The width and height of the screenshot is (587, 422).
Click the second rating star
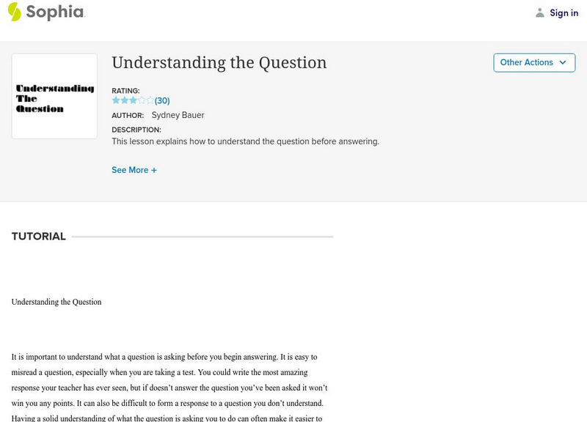pyautogui.click(x=124, y=100)
